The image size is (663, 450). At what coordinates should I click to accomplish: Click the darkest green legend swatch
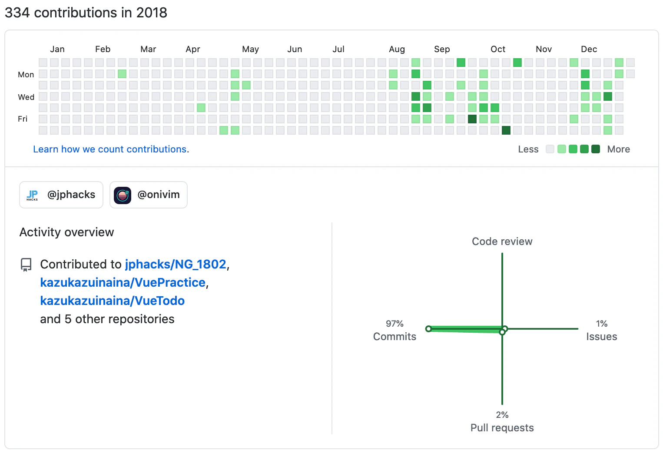[596, 149]
